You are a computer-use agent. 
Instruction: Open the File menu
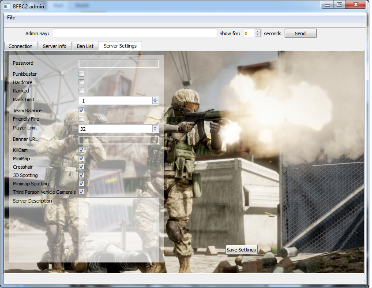[x=11, y=18]
